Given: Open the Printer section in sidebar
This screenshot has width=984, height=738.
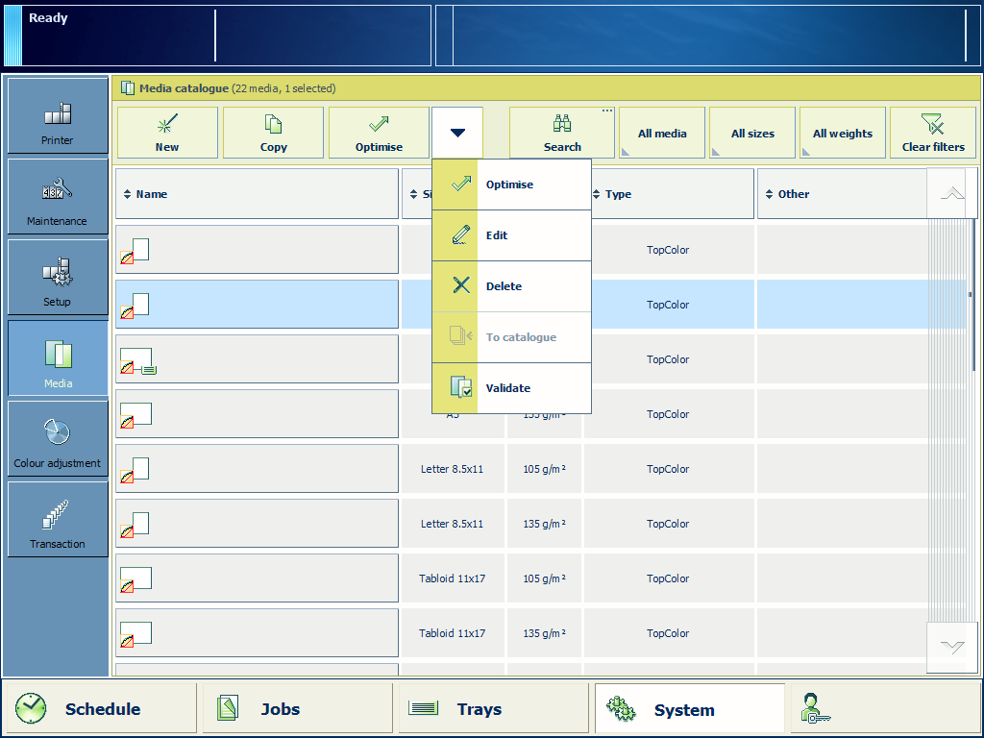Looking at the screenshot, I should tap(58, 115).
